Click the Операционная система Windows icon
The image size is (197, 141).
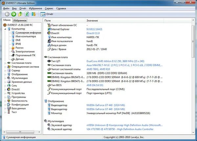point(9,67)
